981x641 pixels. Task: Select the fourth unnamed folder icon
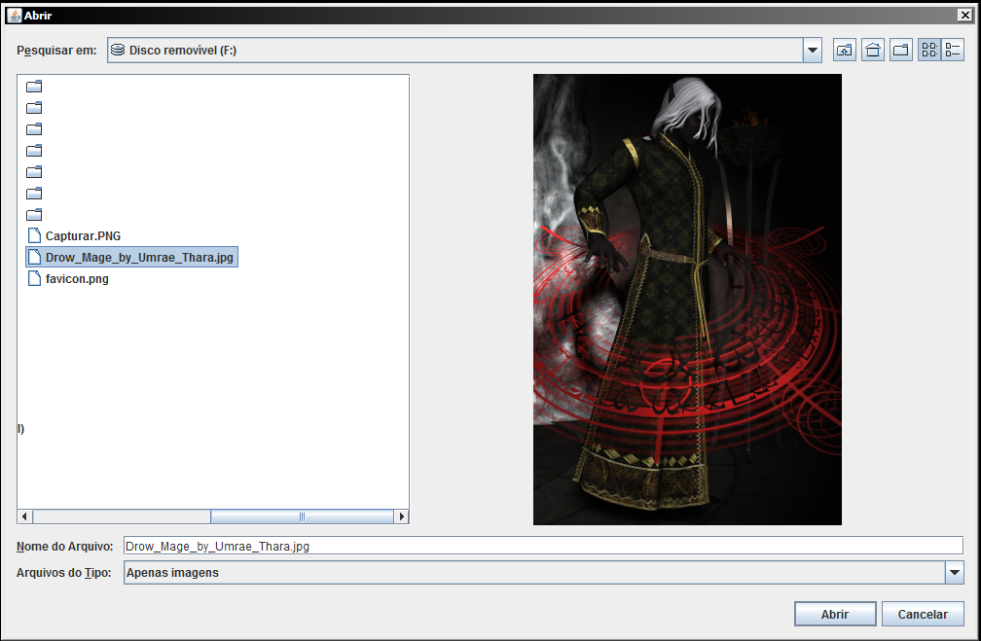[x=34, y=150]
